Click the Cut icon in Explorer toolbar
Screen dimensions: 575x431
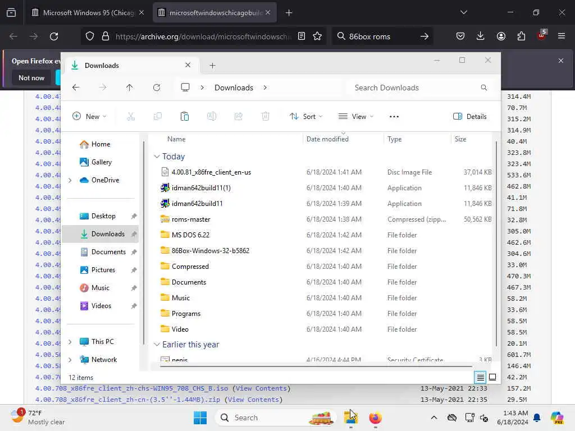130,117
